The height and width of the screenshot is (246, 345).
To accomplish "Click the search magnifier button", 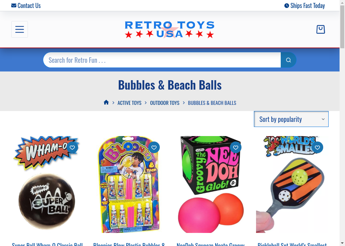I will click(288, 60).
